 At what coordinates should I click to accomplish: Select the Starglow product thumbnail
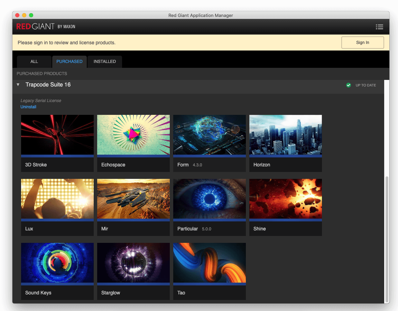click(133, 263)
